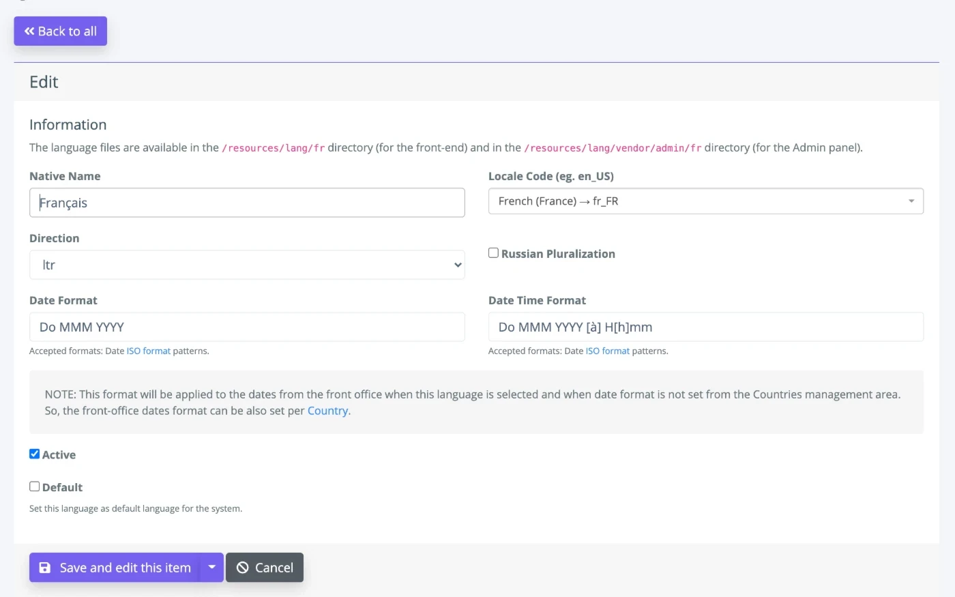Go back using Back to all button
The width and height of the screenshot is (955, 597).
pos(61,31)
